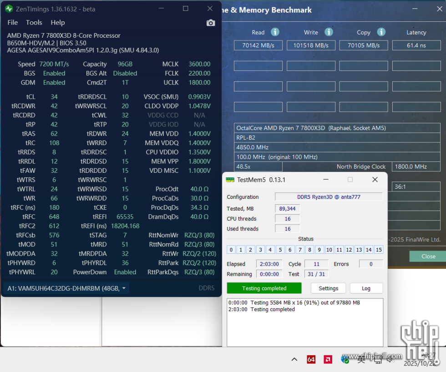Click the TestMem5 title bar icon
Screen dimensions: 446x372
(x=230, y=180)
